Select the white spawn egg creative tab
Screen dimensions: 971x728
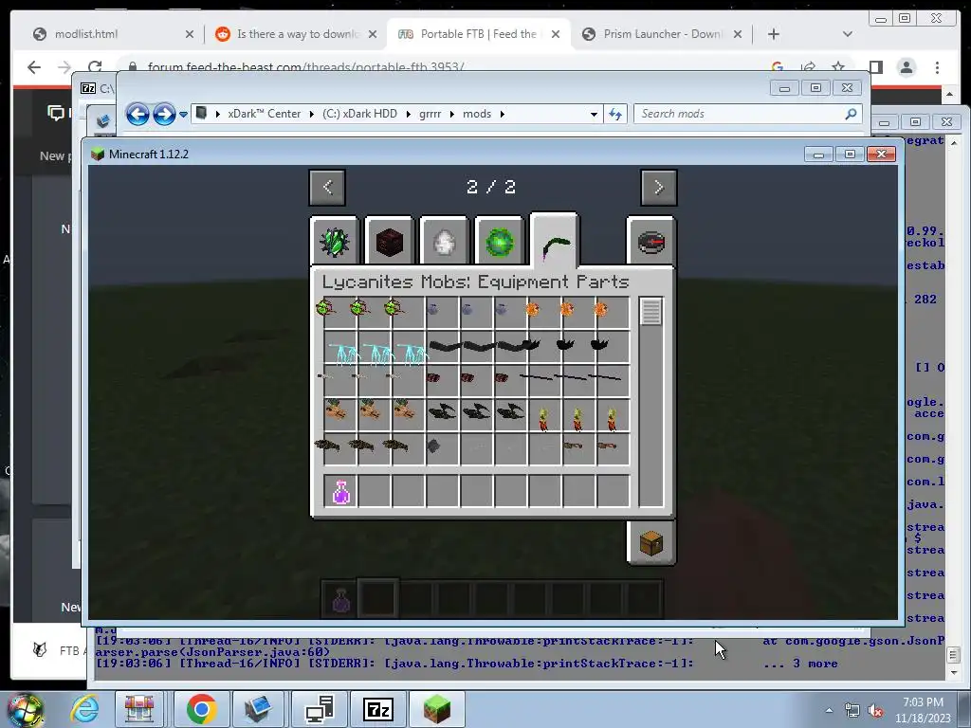(444, 242)
